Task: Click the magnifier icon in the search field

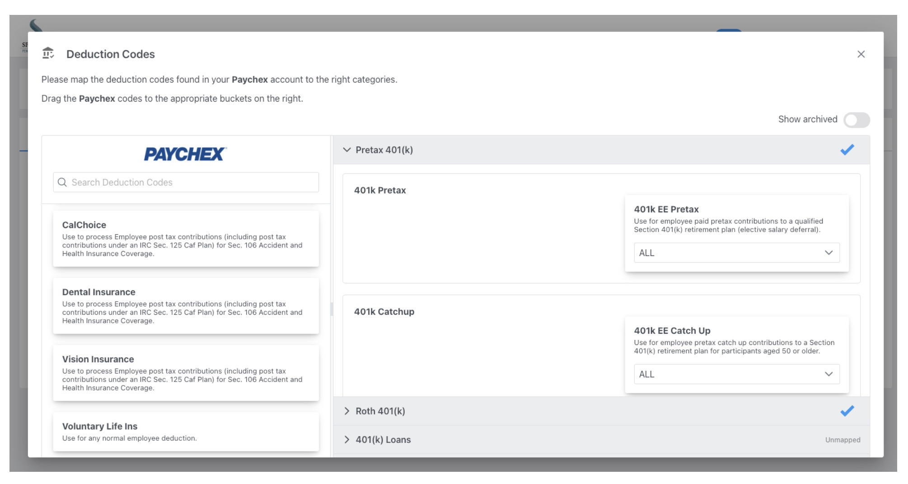Action: [62, 182]
